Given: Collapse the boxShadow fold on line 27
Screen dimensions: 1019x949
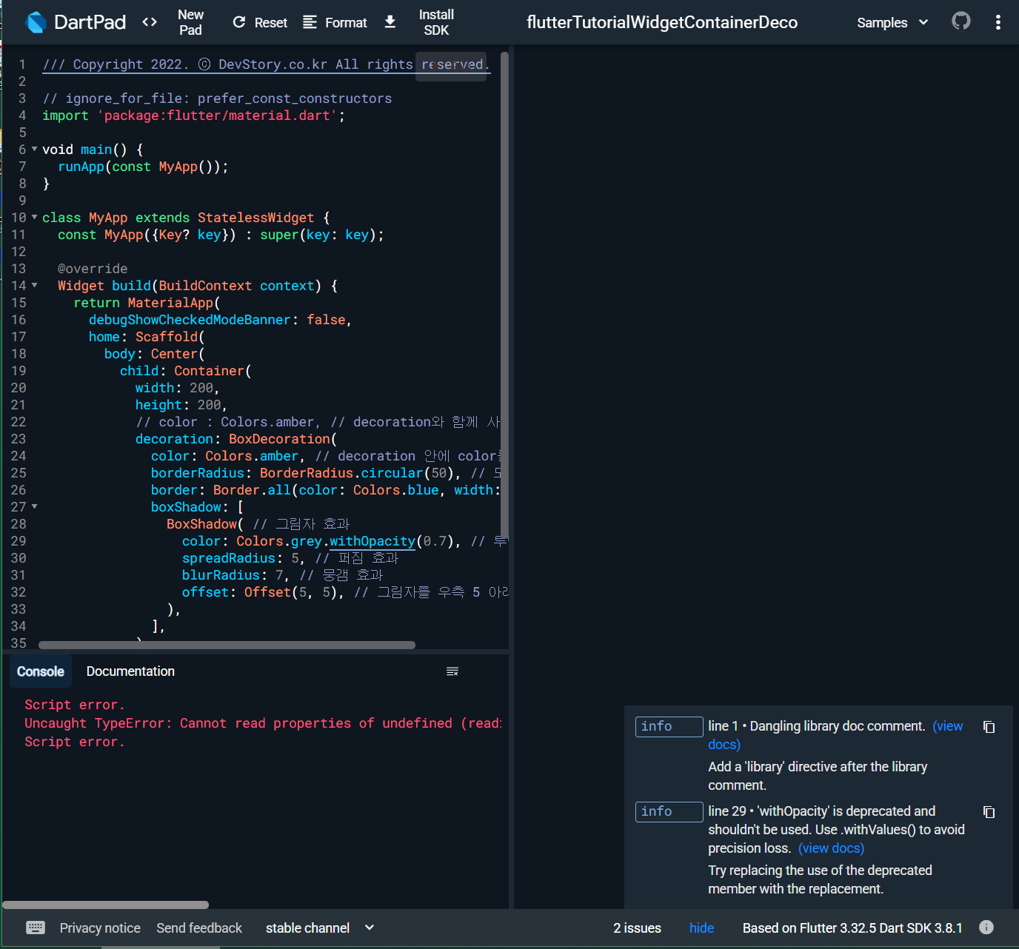Looking at the screenshot, I should click(x=34, y=506).
